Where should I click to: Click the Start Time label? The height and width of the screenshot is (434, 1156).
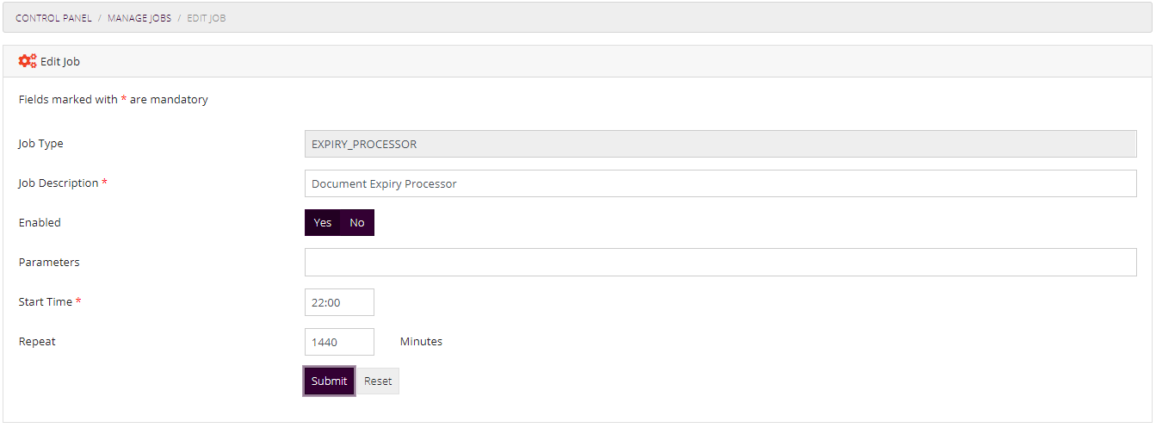click(x=46, y=302)
